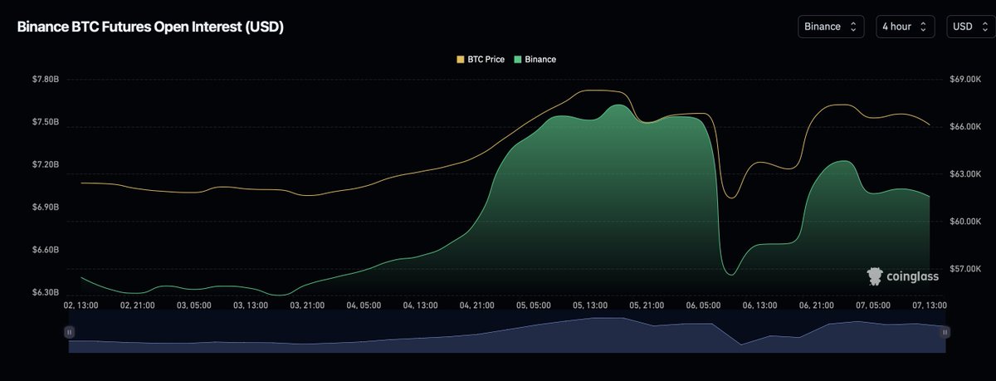Click the 03, 21:00 time axis label
Image resolution: width=996 pixels, height=381 pixels.
pos(307,305)
